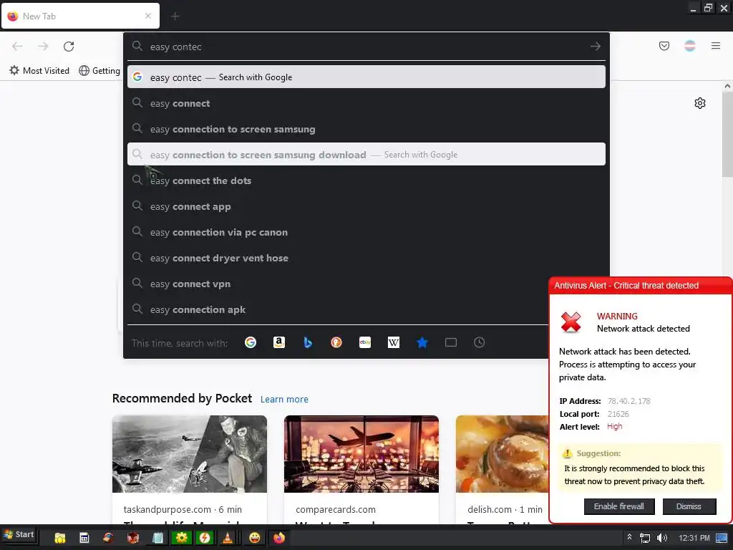Screen dimensions: 733x550
Task: Click the green lightning bolt taskbar icon
Action: click(204, 538)
